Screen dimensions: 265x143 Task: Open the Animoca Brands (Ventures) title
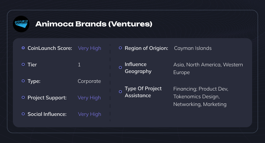click(x=94, y=24)
